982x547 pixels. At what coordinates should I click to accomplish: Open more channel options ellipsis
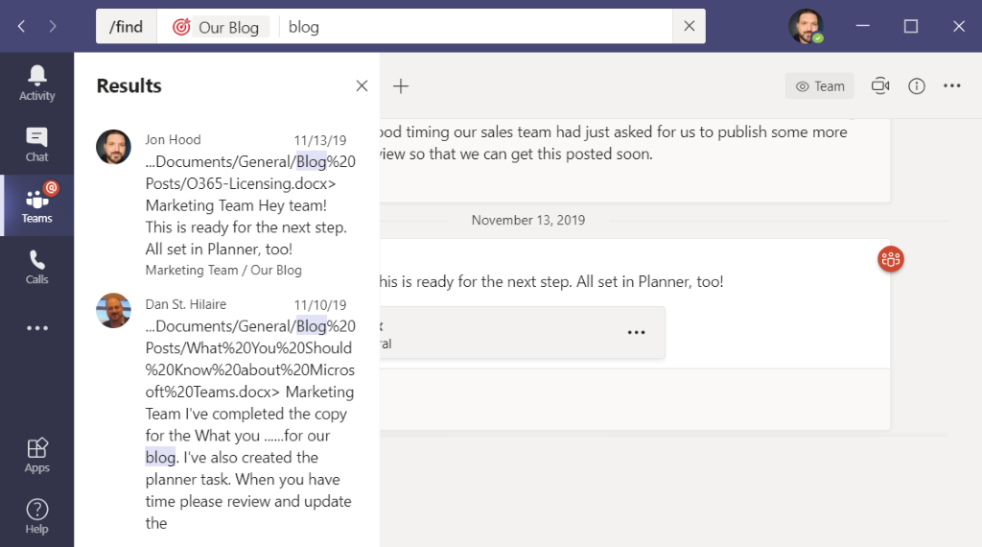coord(952,85)
